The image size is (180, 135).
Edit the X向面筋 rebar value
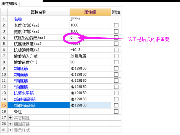point(90,74)
